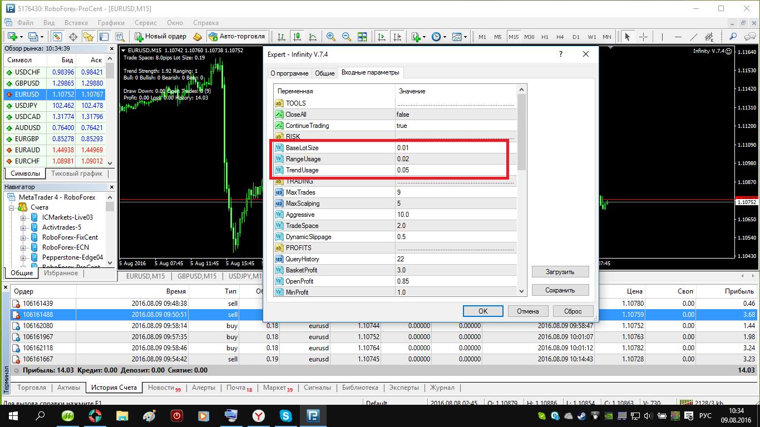
Task: Open the templates icon
Action: tap(459, 37)
